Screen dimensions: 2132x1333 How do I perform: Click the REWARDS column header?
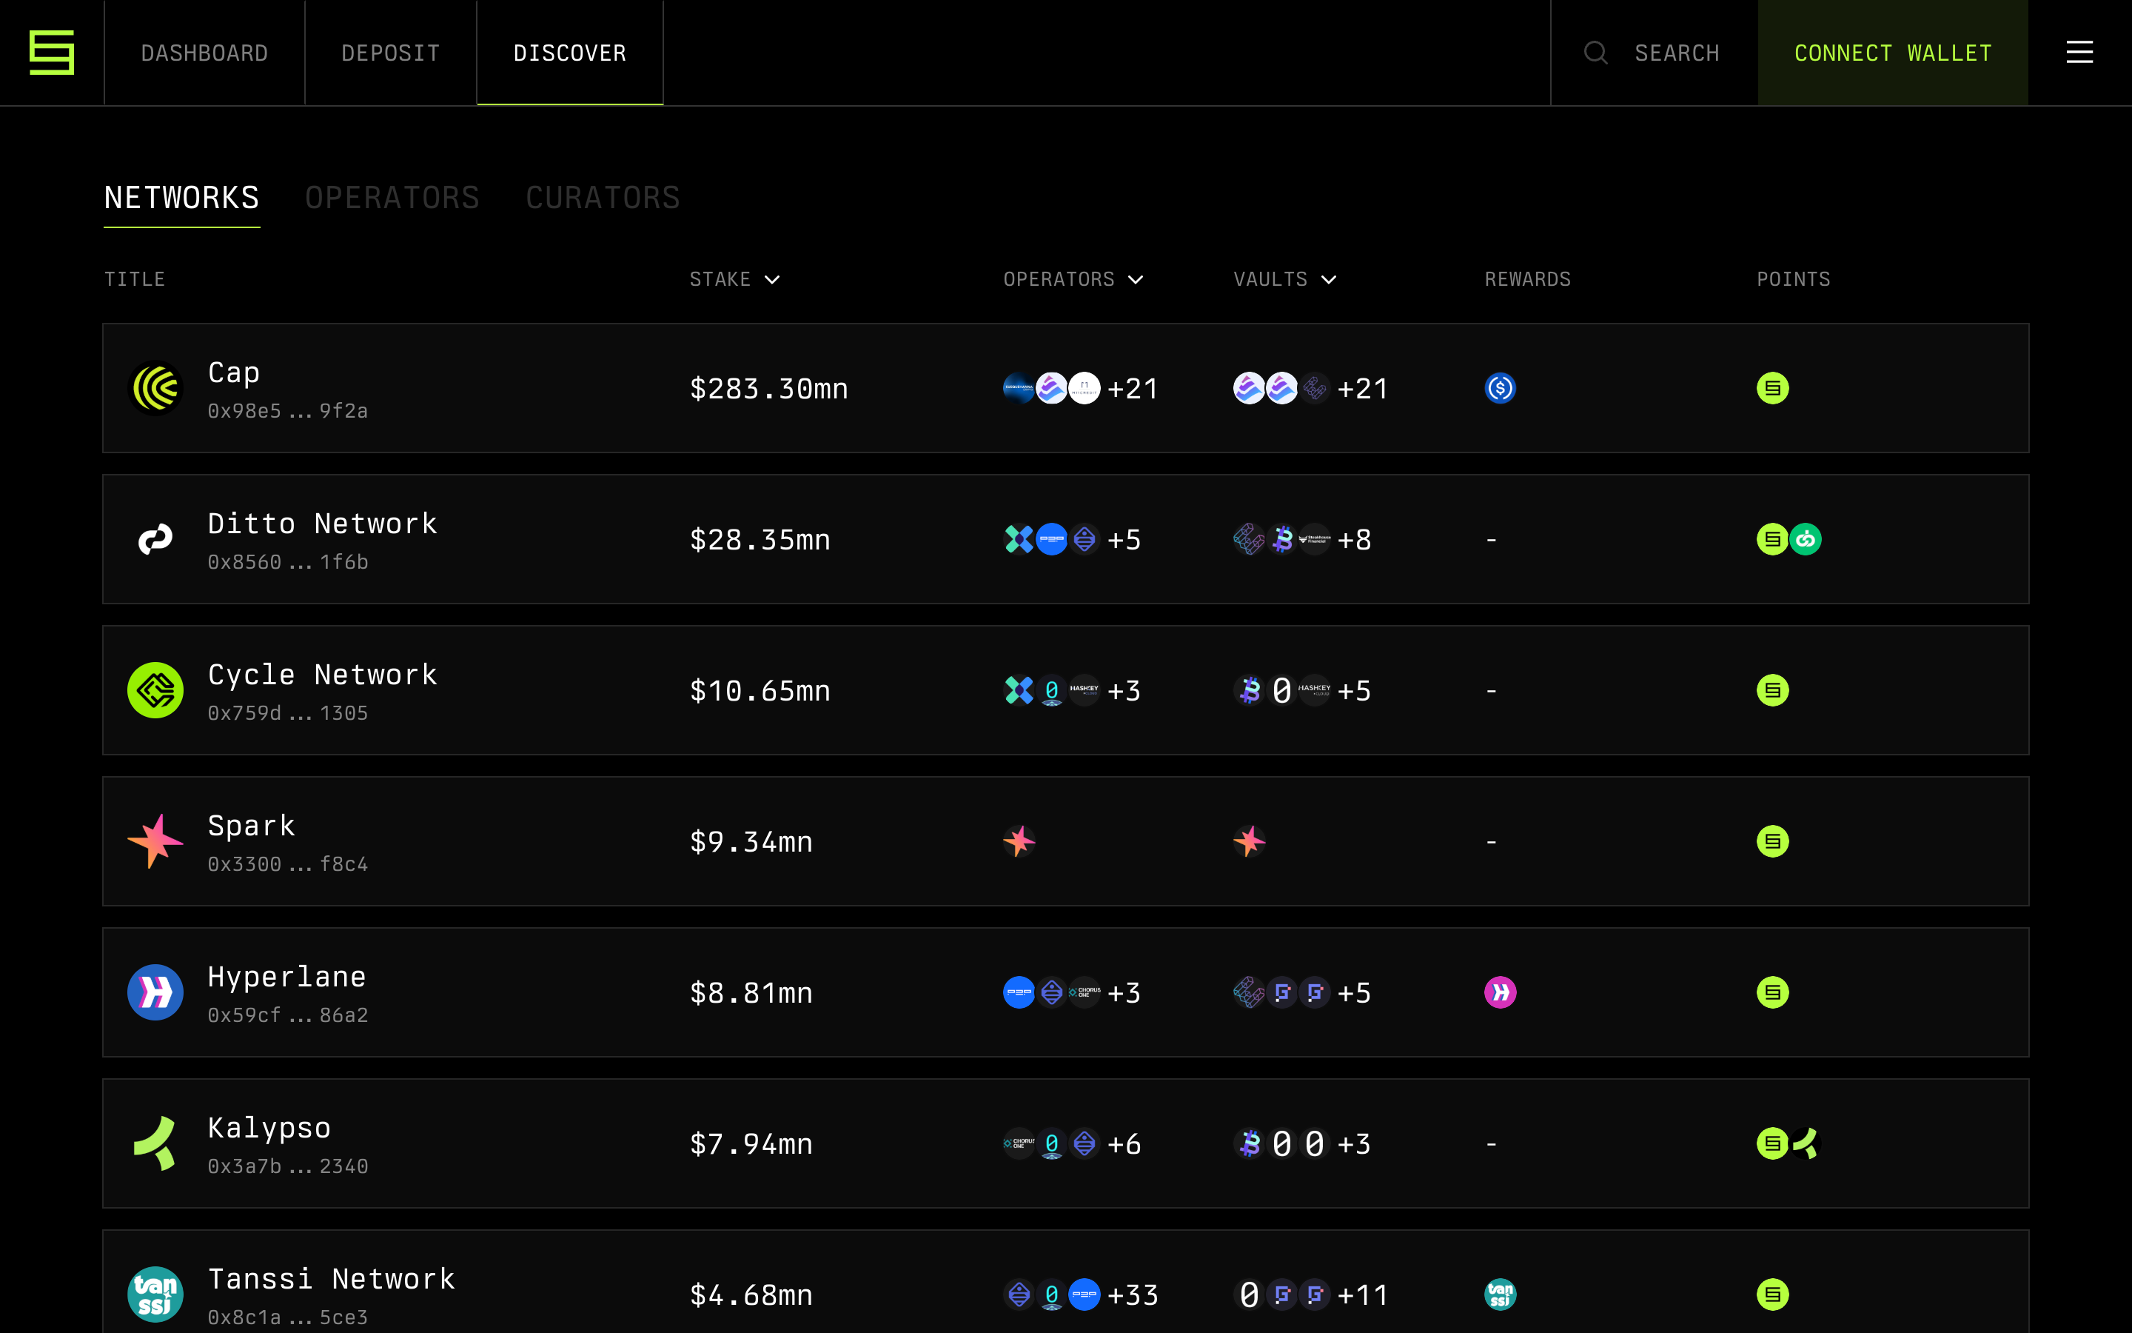click(1528, 279)
